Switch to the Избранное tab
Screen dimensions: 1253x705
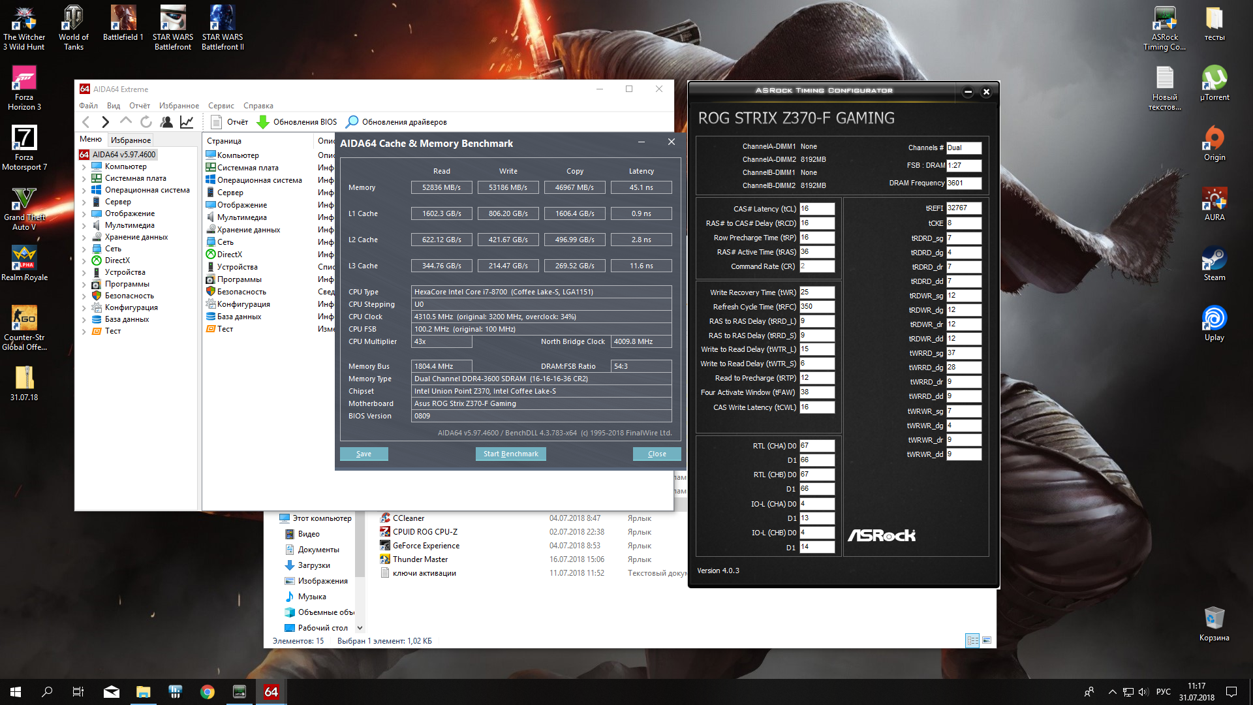tap(131, 140)
